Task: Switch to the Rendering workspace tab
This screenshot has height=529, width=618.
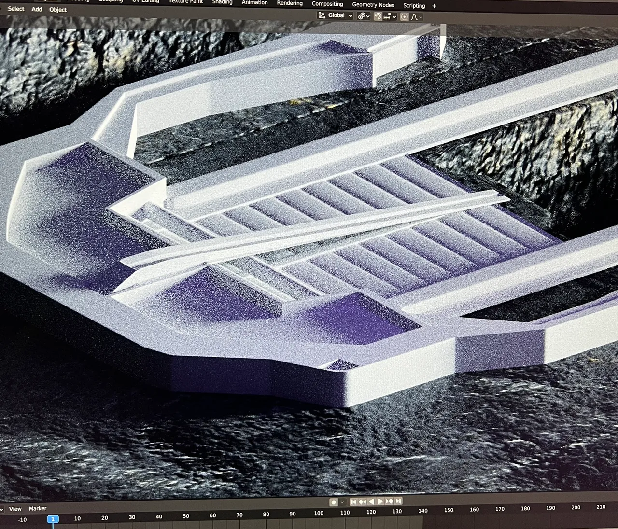Action: tap(290, 3)
